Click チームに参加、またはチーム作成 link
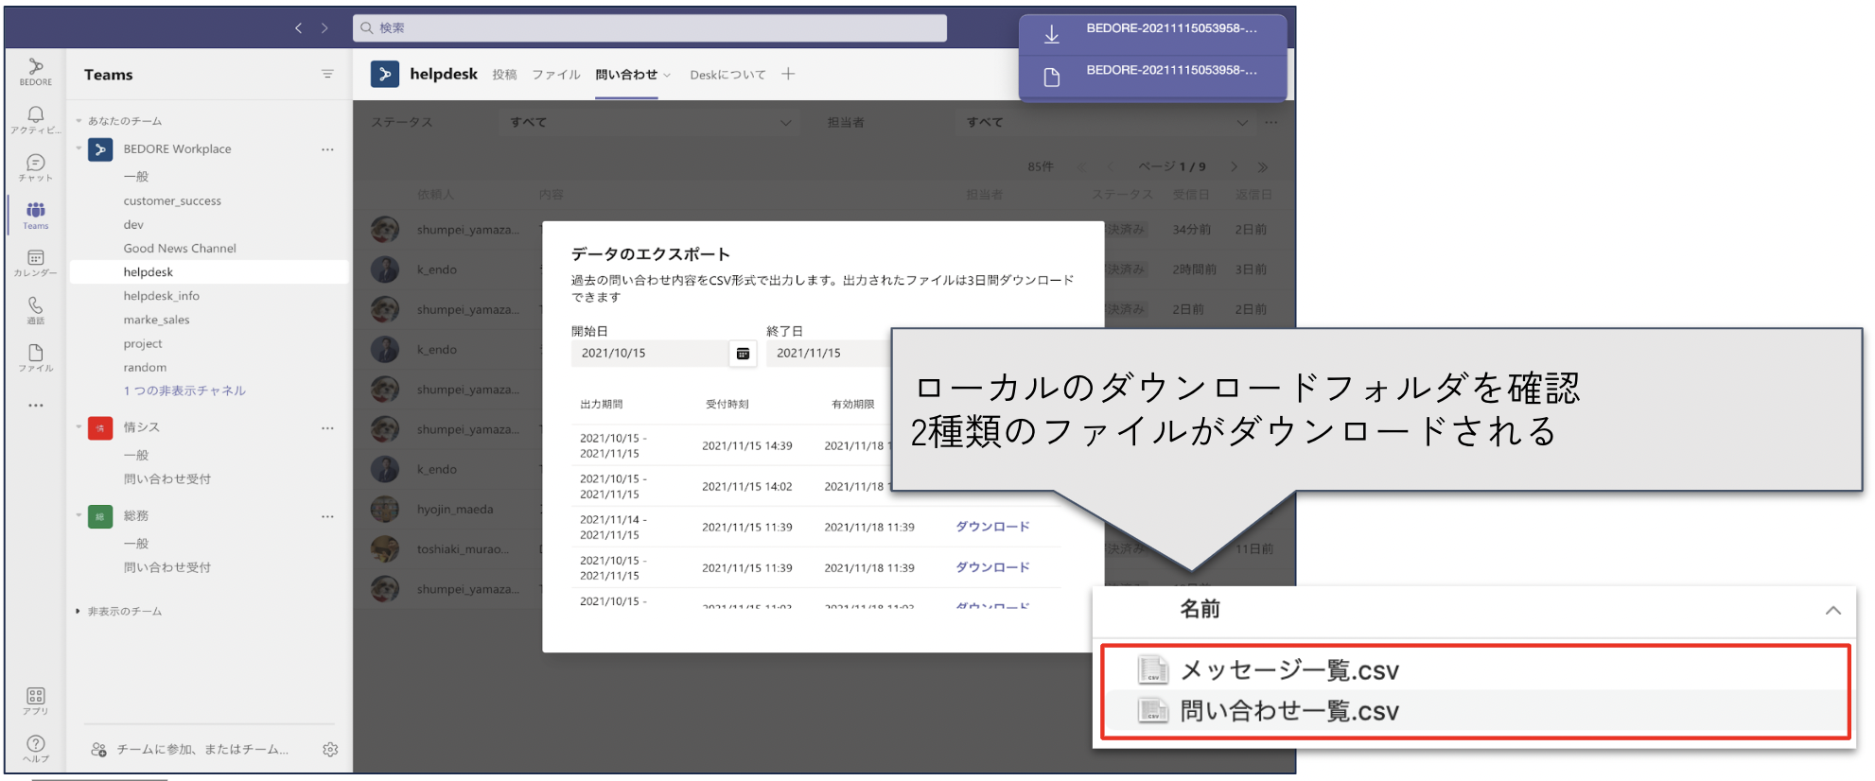Image resolution: width=1875 pixels, height=781 pixels. pos(202,750)
